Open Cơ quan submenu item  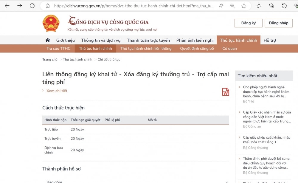point(229,49)
